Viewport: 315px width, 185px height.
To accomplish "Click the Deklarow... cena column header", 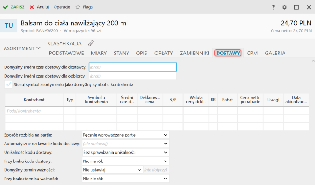I will pyautogui.click(x=150, y=100).
